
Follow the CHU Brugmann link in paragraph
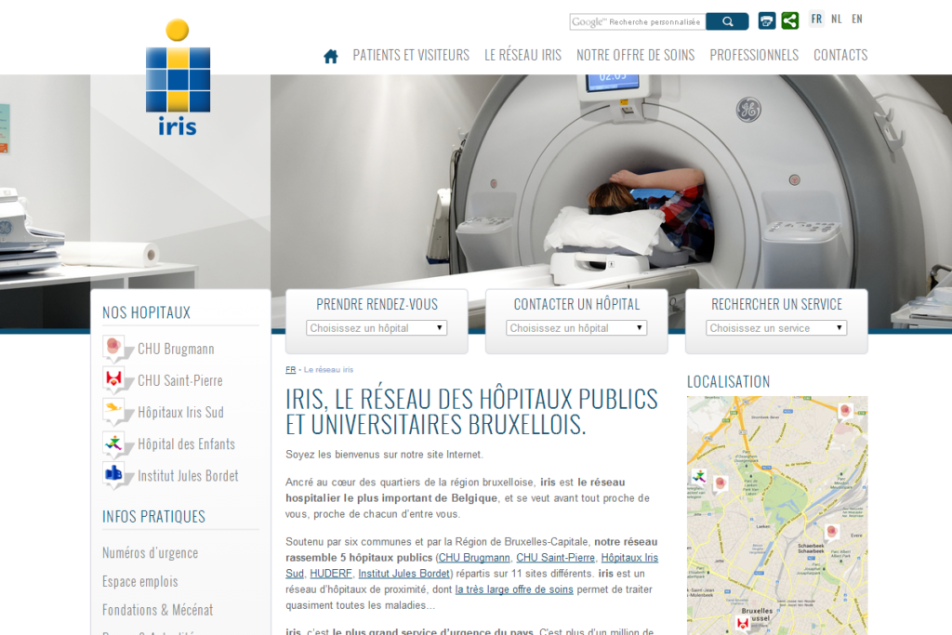[474, 557]
